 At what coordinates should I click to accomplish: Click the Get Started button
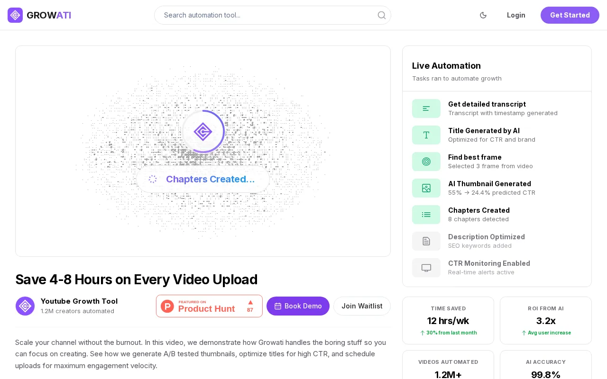click(570, 15)
